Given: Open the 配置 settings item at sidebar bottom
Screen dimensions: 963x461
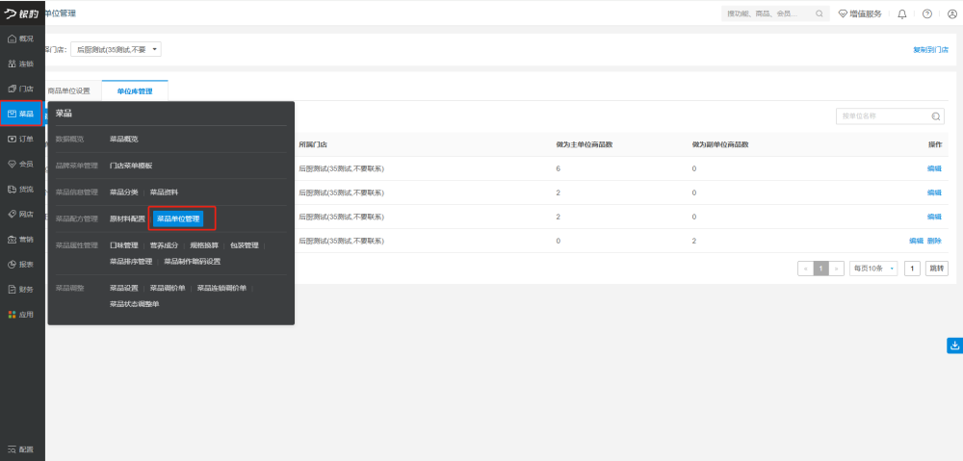Looking at the screenshot, I should (x=21, y=449).
